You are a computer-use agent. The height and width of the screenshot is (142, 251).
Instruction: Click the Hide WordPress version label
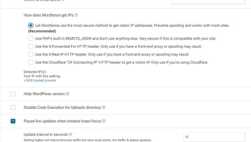pos(44,94)
